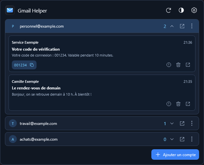Click the 21:36 timestamp
The image size is (204, 165).
(x=188, y=42)
